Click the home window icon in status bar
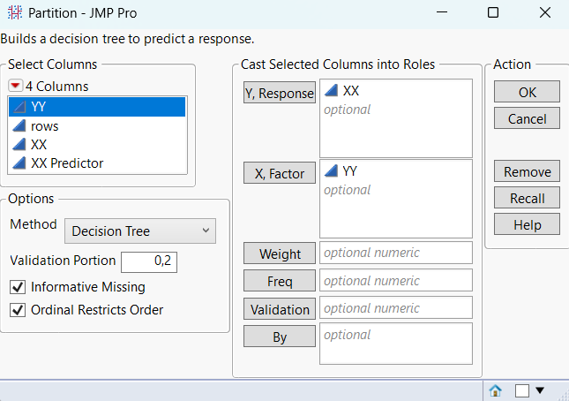 coord(496,390)
